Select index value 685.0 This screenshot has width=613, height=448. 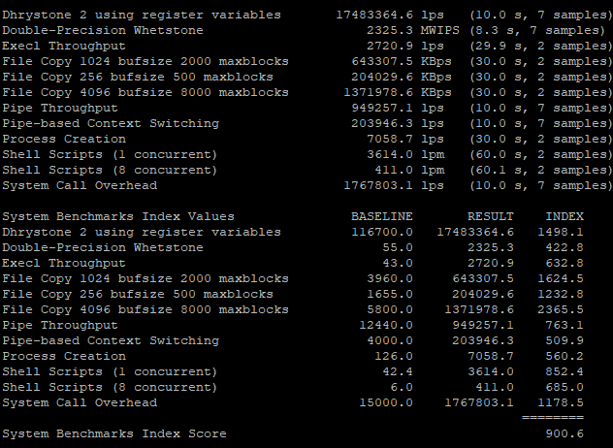565,387
